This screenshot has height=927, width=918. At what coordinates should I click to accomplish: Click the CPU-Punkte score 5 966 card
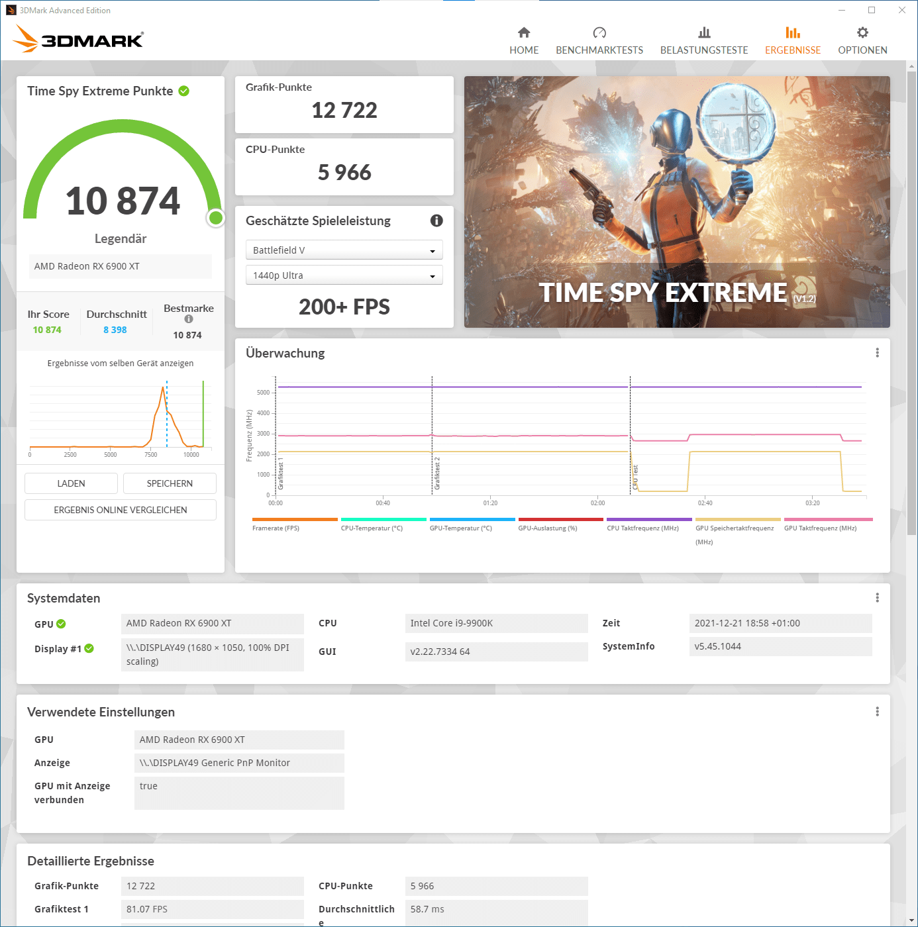[x=344, y=167]
